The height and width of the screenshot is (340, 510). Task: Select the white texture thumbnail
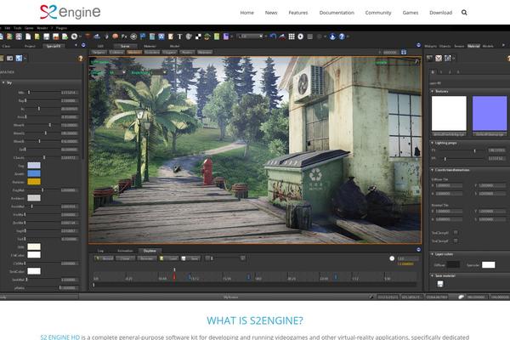pos(449,113)
